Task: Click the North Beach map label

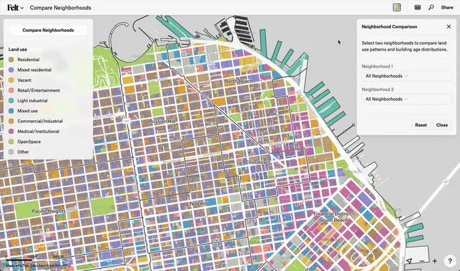Action: [x=239, y=81]
